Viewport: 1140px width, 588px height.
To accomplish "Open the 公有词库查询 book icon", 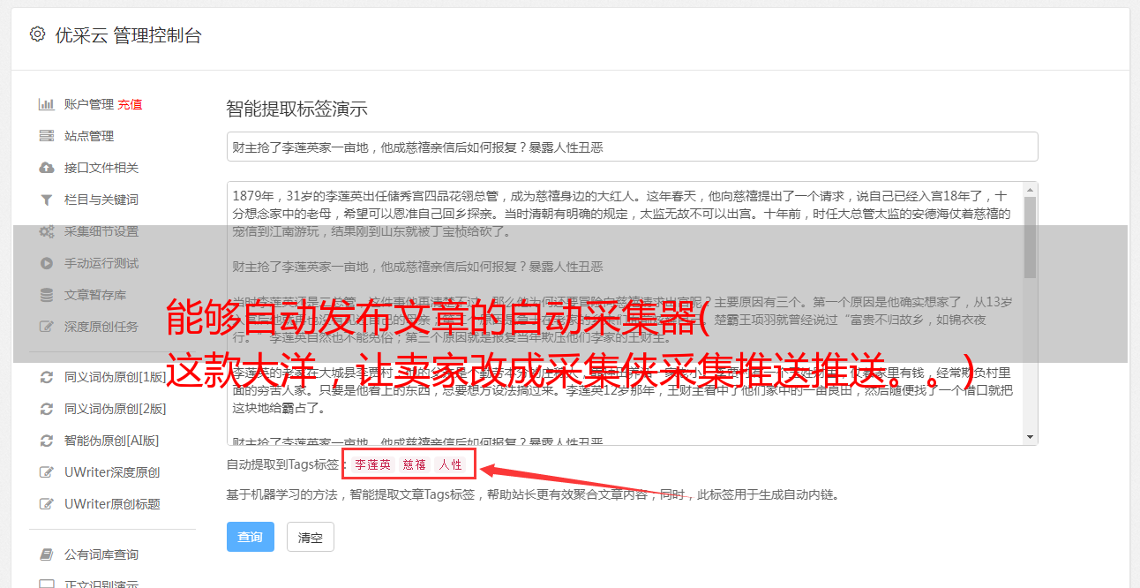I will 47,554.
